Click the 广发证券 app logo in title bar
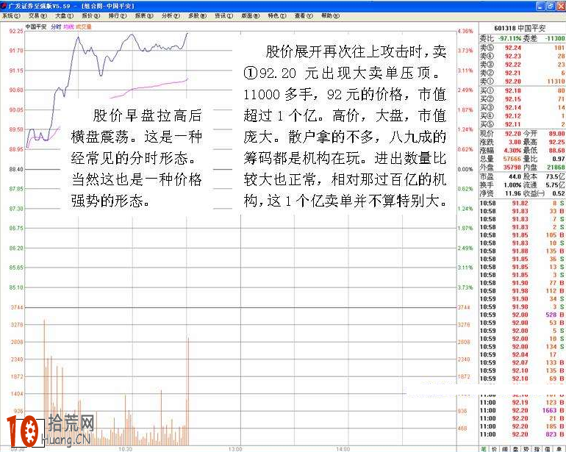 coord(4,6)
